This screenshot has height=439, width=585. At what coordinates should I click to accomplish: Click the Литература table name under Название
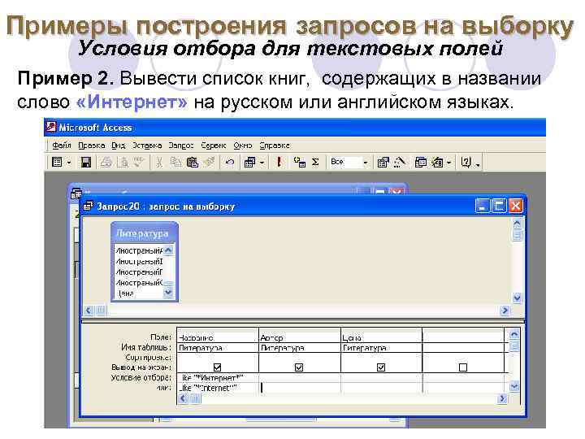pos(218,348)
